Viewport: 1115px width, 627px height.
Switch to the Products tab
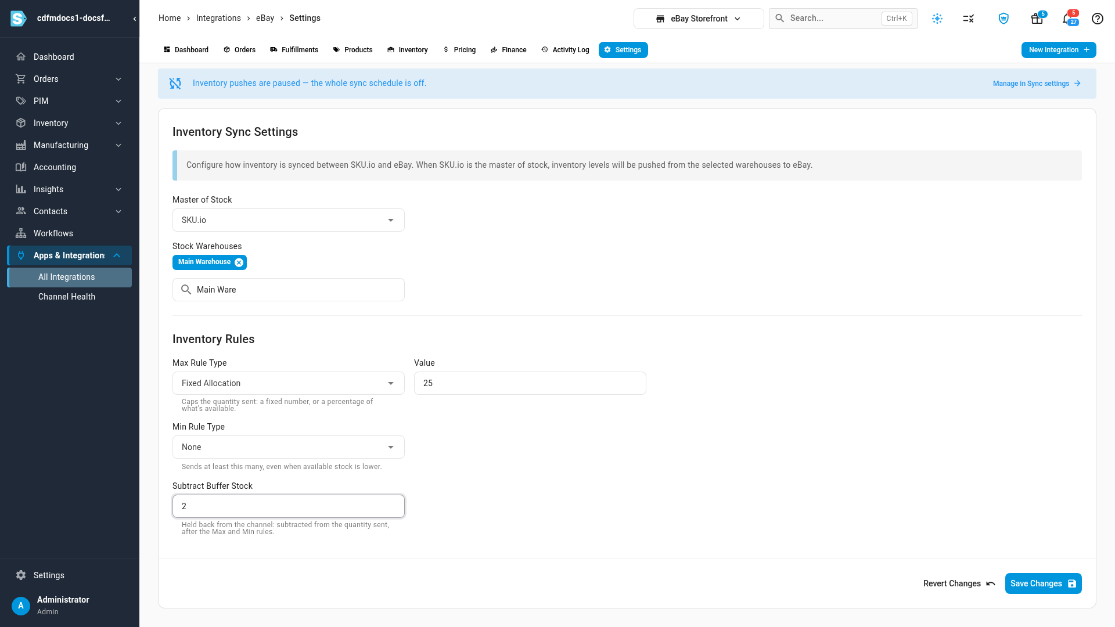tap(353, 50)
